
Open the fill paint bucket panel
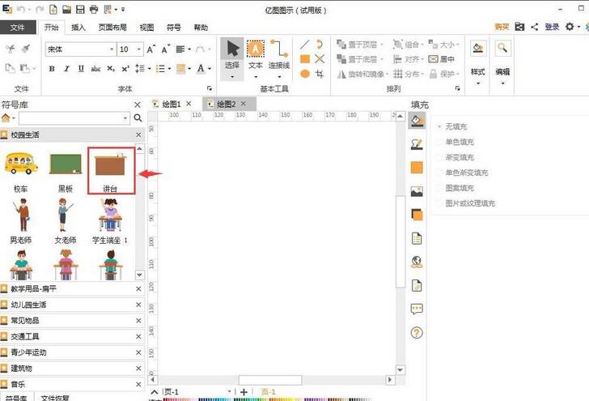[417, 121]
